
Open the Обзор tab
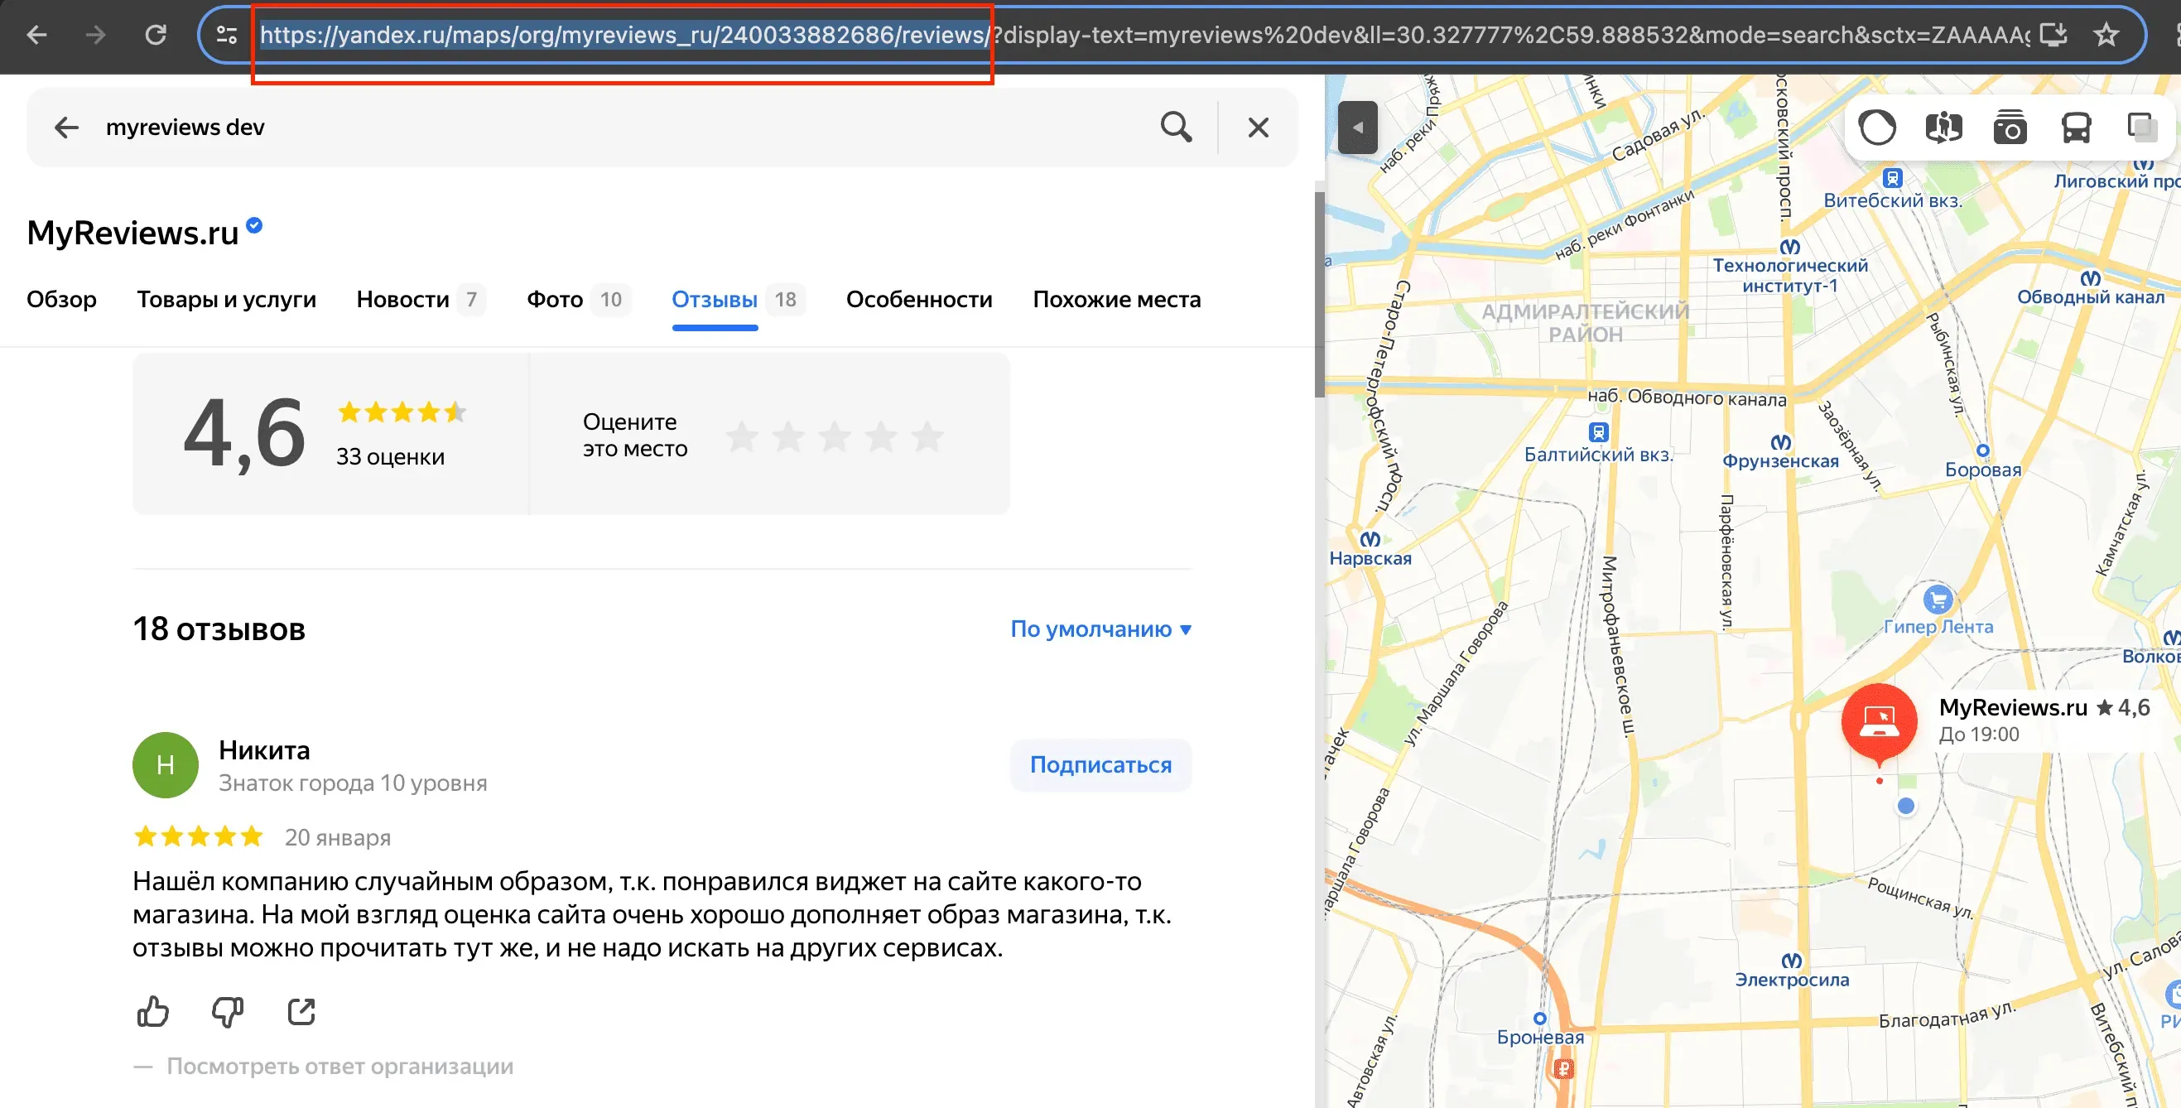pyautogui.click(x=62, y=299)
